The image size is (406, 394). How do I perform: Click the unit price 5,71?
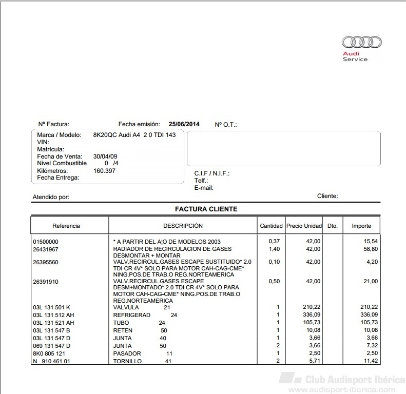tap(315, 361)
